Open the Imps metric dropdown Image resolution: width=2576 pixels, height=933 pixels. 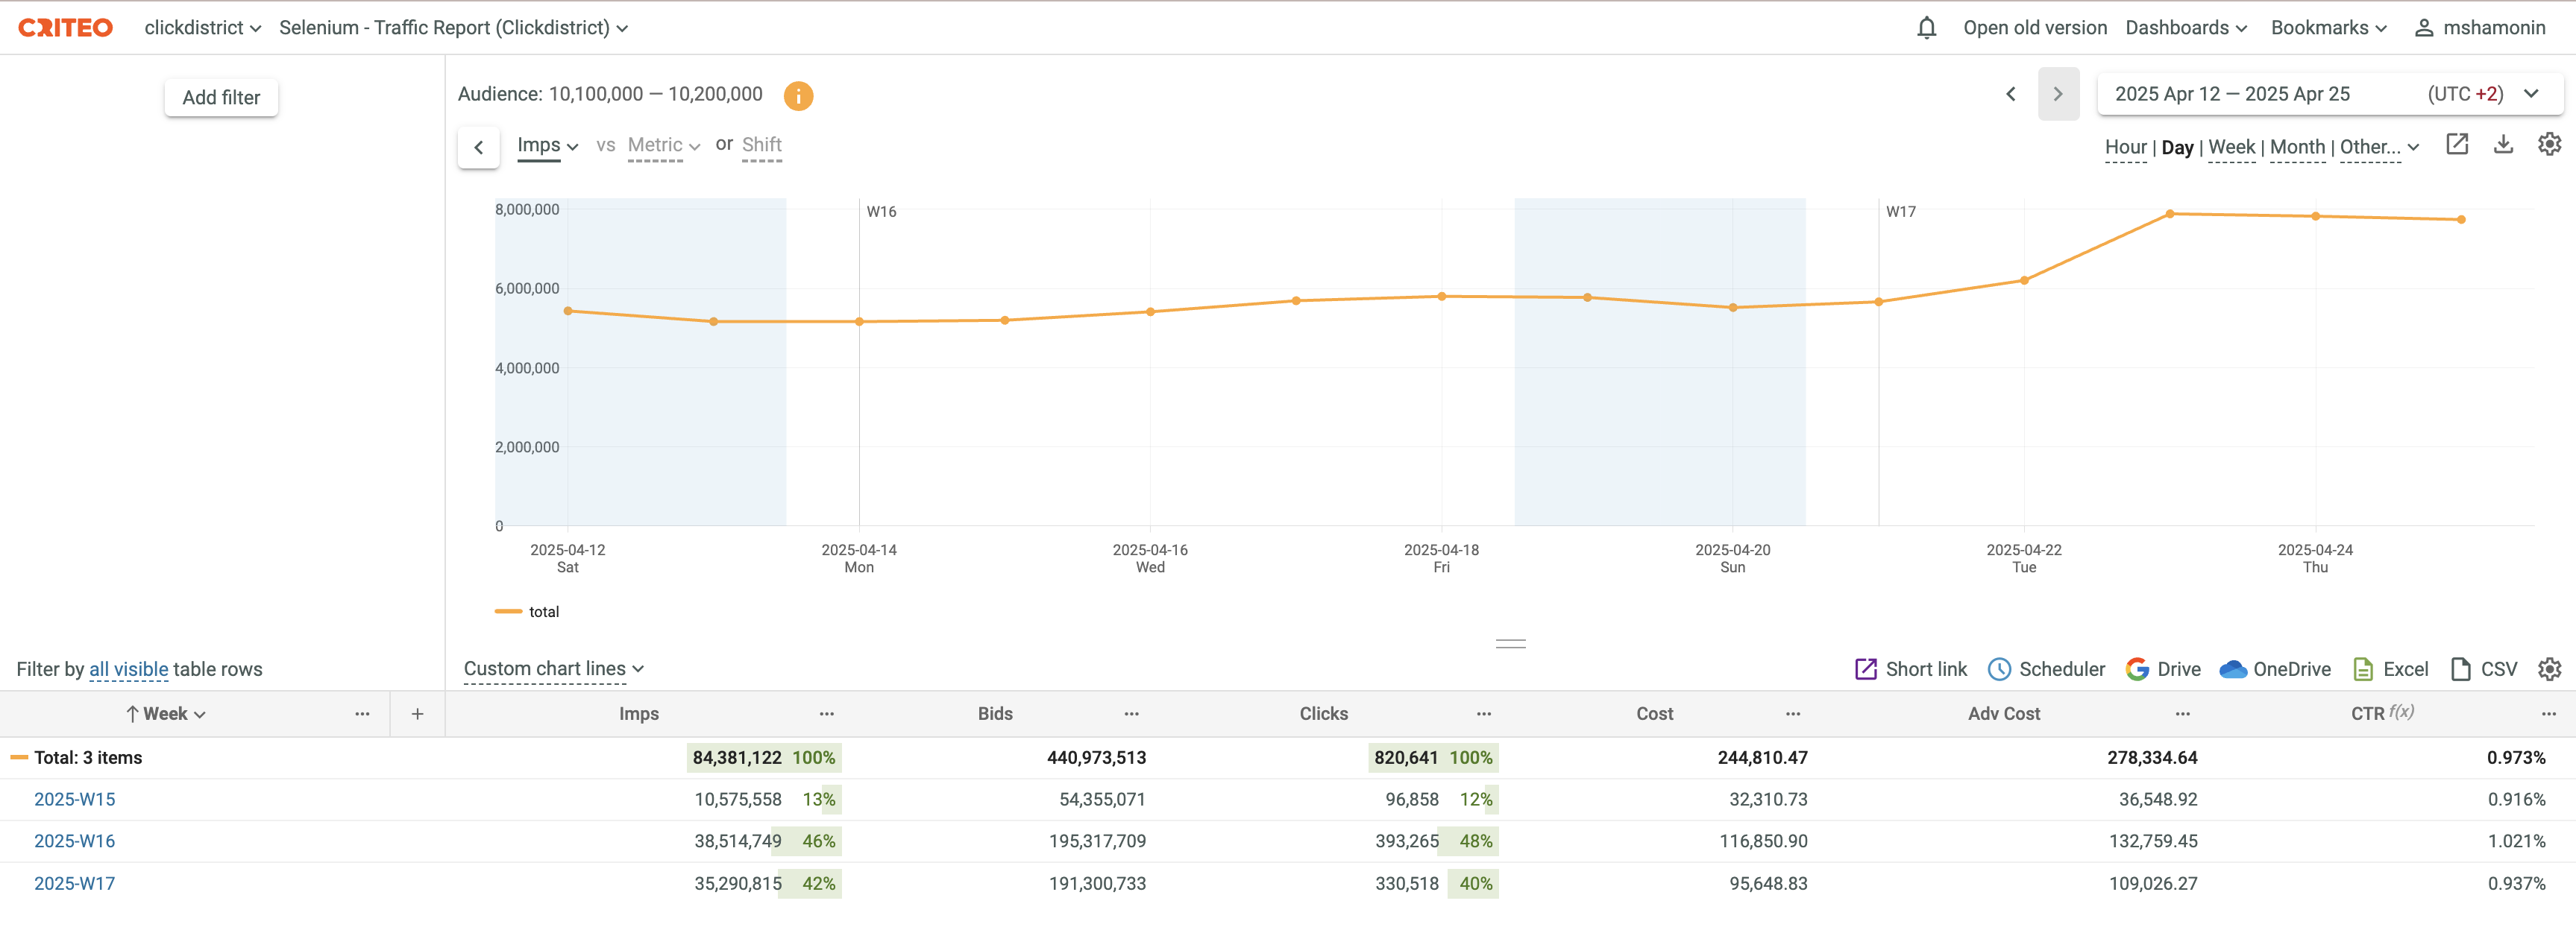[547, 146]
